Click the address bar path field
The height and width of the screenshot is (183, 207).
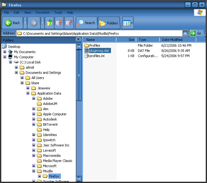(x=99, y=33)
